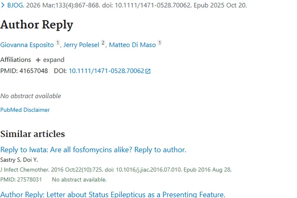
Task: Expand the Affiliations section via 'expand' label
Action: click(x=54, y=60)
